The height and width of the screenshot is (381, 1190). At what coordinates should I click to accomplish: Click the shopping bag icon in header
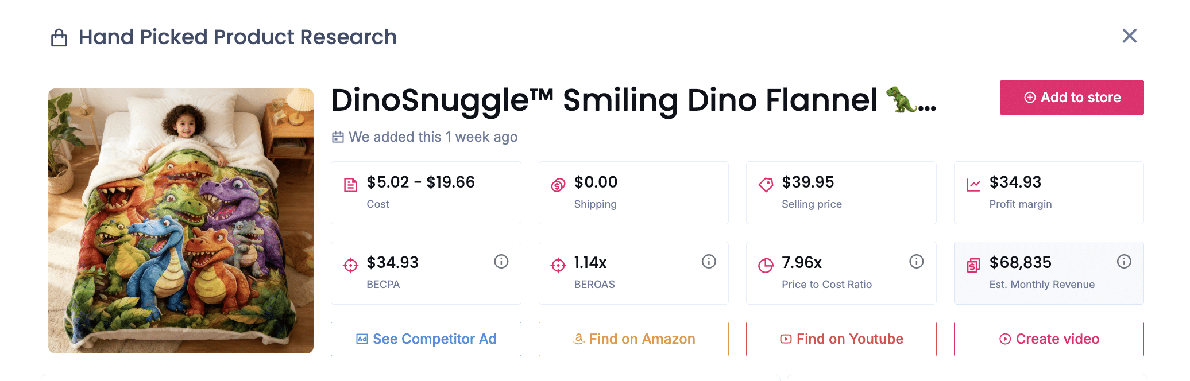[x=59, y=38]
